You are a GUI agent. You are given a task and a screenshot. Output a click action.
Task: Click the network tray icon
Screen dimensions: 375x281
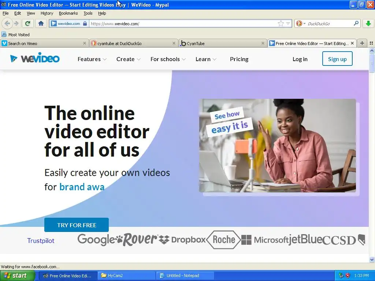[x=341, y=276]
